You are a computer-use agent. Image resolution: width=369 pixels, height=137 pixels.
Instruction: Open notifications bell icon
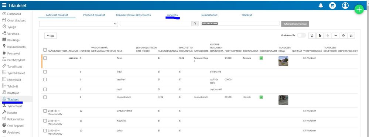click(x=321, y=6)
